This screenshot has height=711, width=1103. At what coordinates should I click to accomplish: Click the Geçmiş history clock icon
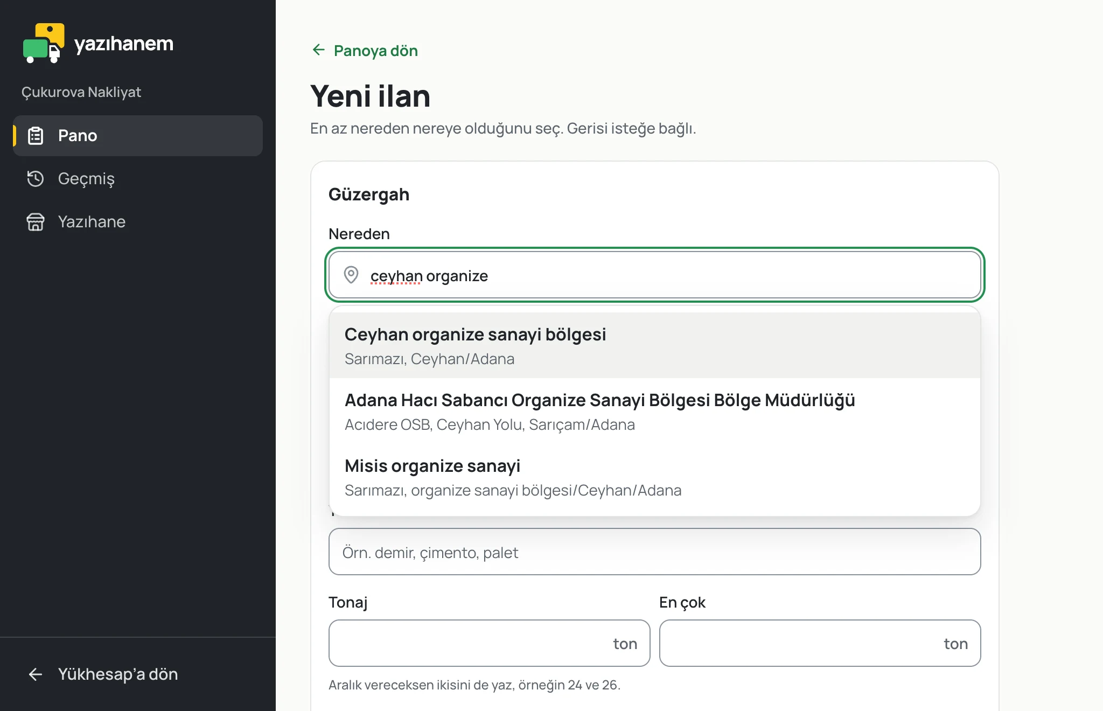coord(36,179)
